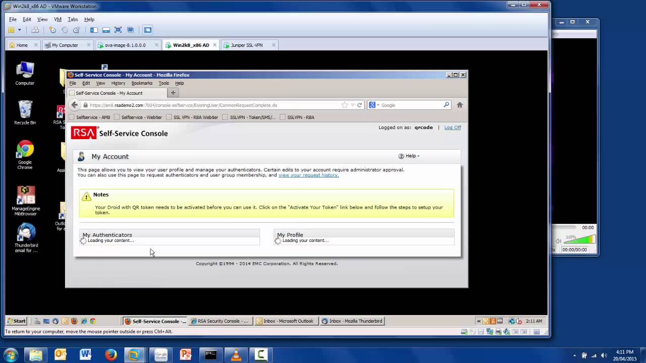Image resolution: width=646 pixels, height=363 pixels.
Task: Close the ova-image-8.1.0.0.0 tab
Action: pyautogui.click(x=156, y=45)
